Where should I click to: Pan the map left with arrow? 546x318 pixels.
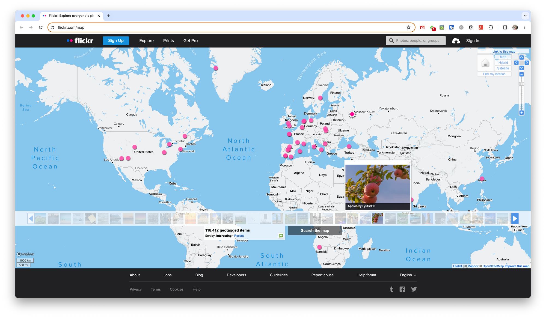click(516, 63)
